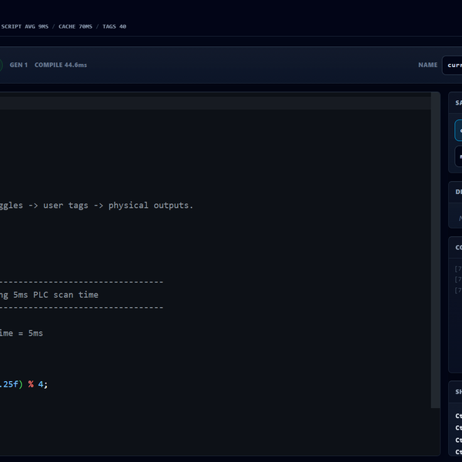Viewport: 462px width, 462px height.
Task: Click the COMPILE 44.6ms label
Action: (61, 65)
